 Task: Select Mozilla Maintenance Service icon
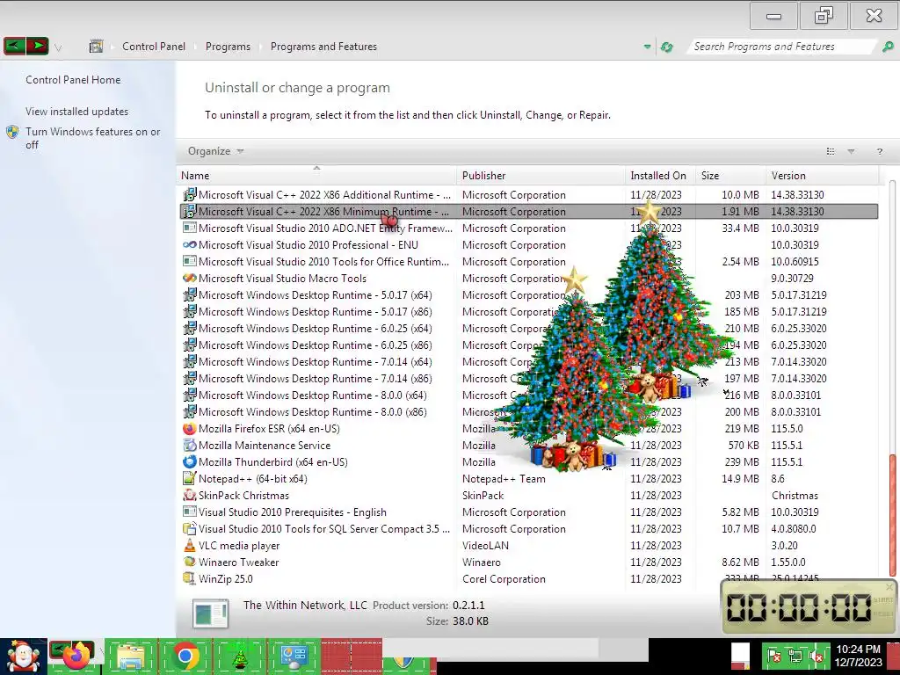[x=190, y=445]
